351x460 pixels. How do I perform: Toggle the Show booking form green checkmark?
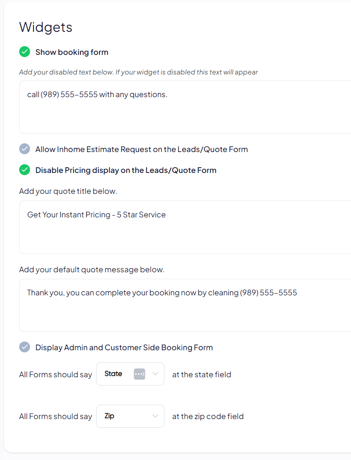click(25, 52)
